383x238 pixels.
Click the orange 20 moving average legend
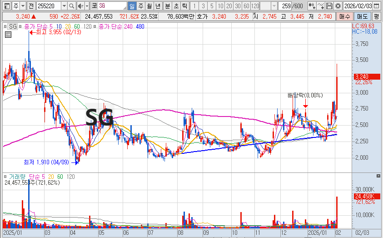tap(68, 26)
